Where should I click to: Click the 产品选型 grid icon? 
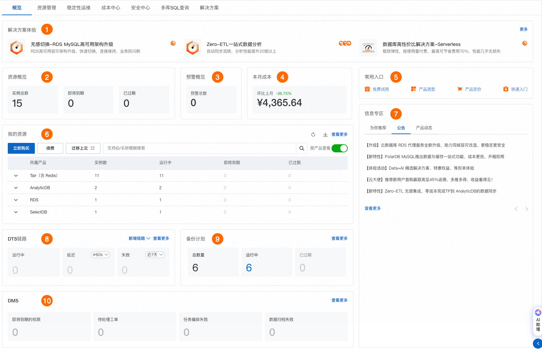pos(413,89)
